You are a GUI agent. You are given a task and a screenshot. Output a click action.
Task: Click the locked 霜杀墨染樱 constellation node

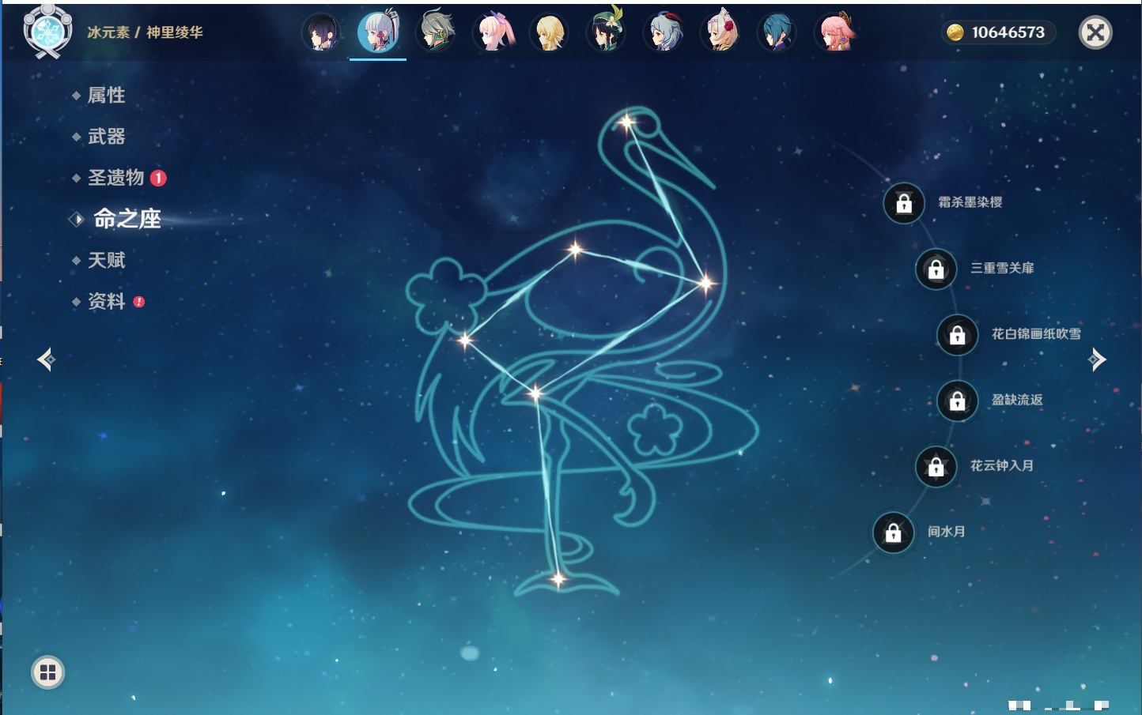[904, 203]
